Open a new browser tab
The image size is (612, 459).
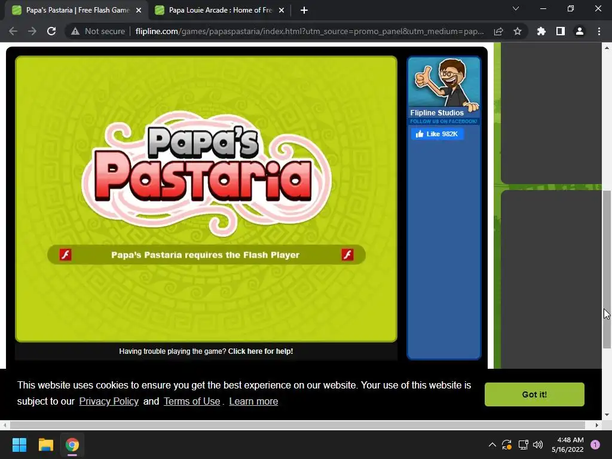coord(304,11)
